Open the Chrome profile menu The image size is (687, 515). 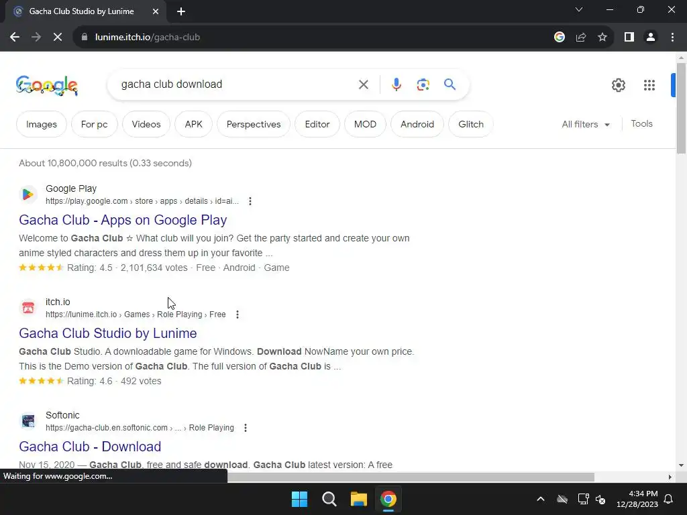pyautogui.click(x=651, y=38)
